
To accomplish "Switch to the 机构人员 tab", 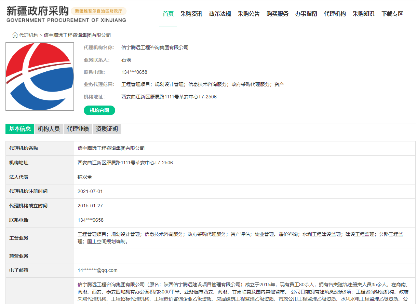I will tap(49, 129).
